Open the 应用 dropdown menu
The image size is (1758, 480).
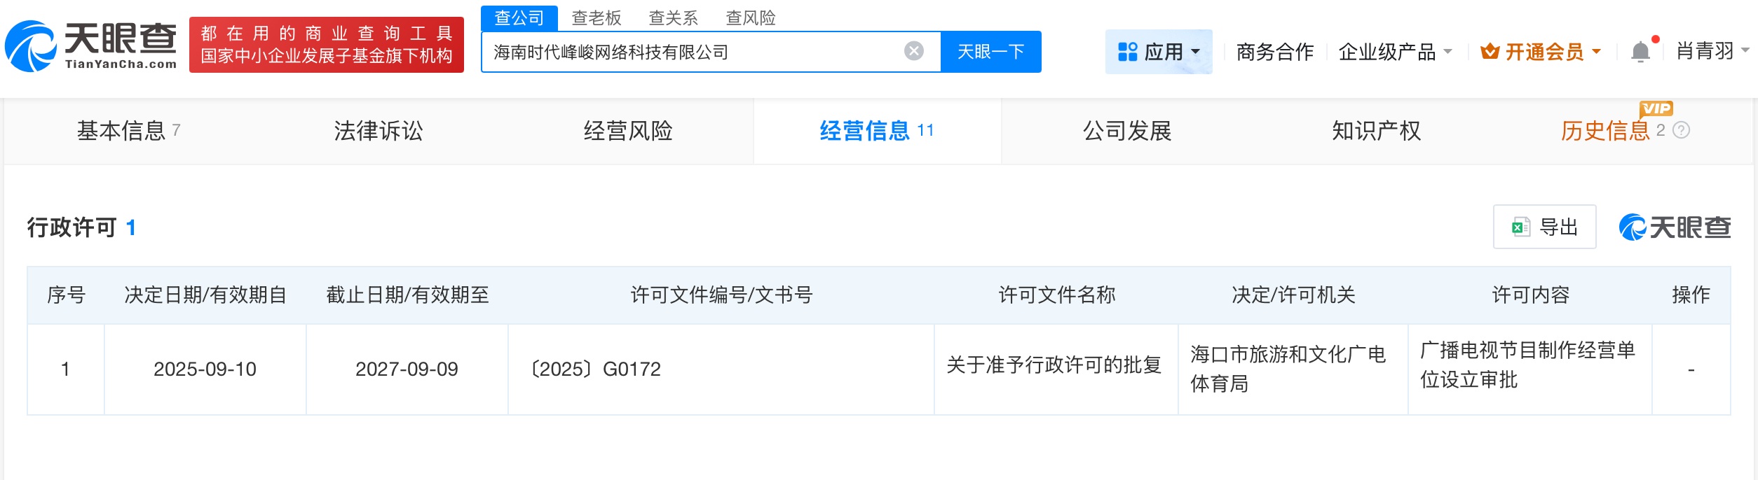1160,50
